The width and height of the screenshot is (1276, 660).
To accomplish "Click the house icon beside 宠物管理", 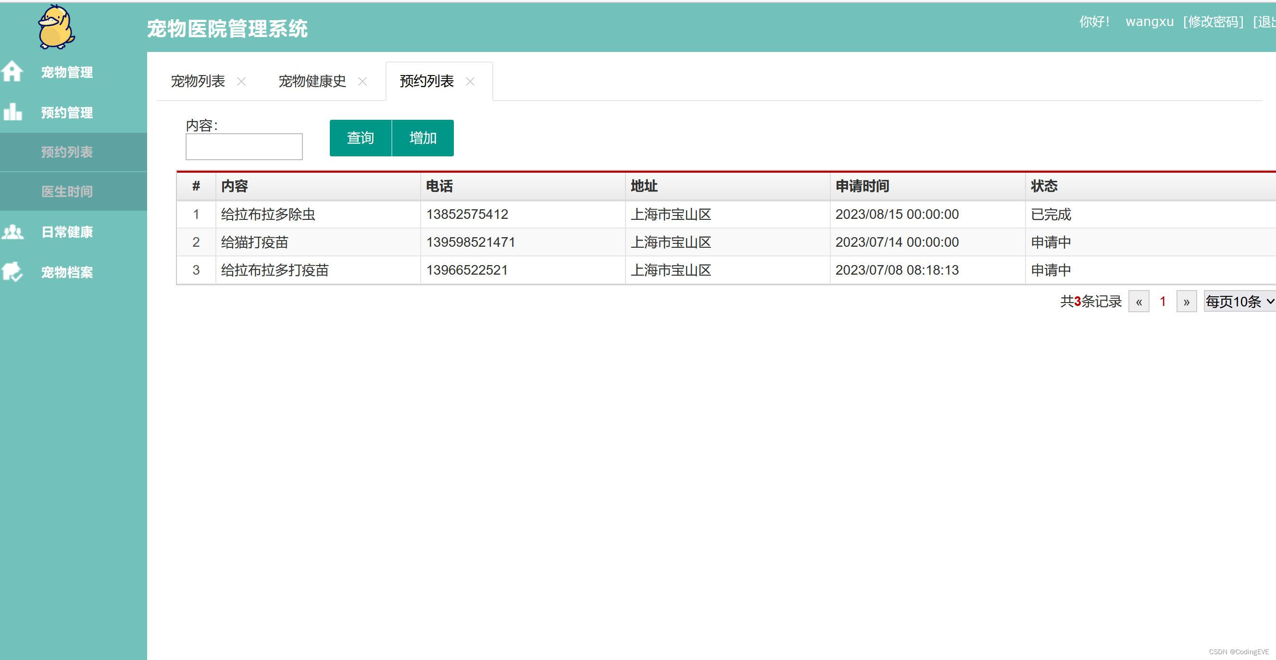I will tap(12, 71).
